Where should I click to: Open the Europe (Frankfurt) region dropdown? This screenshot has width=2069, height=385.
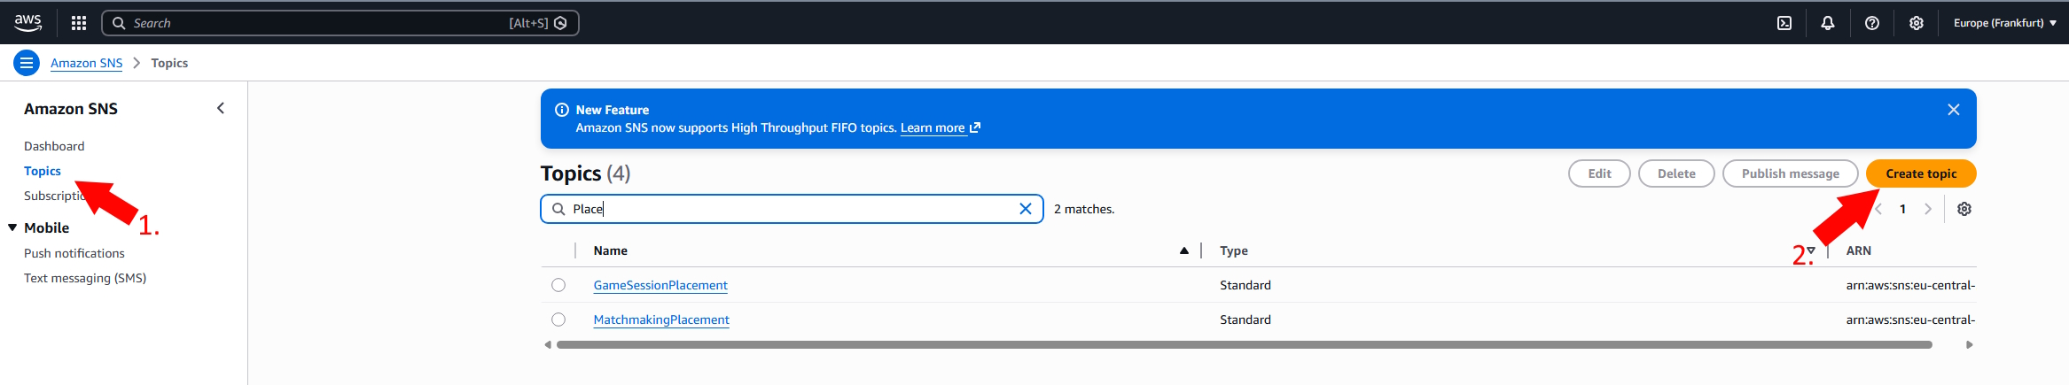coord(2004,23)
